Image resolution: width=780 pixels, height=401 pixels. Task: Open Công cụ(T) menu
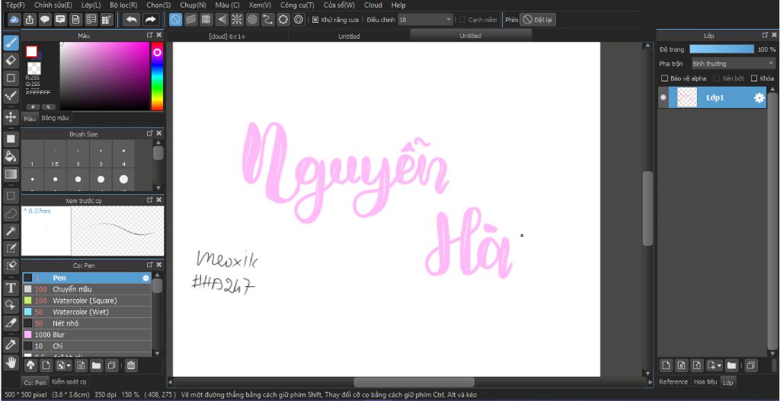297,5
